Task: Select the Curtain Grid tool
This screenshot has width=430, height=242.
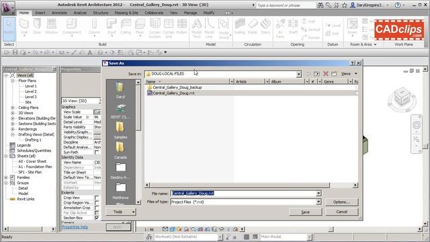Action: (169, 28)
